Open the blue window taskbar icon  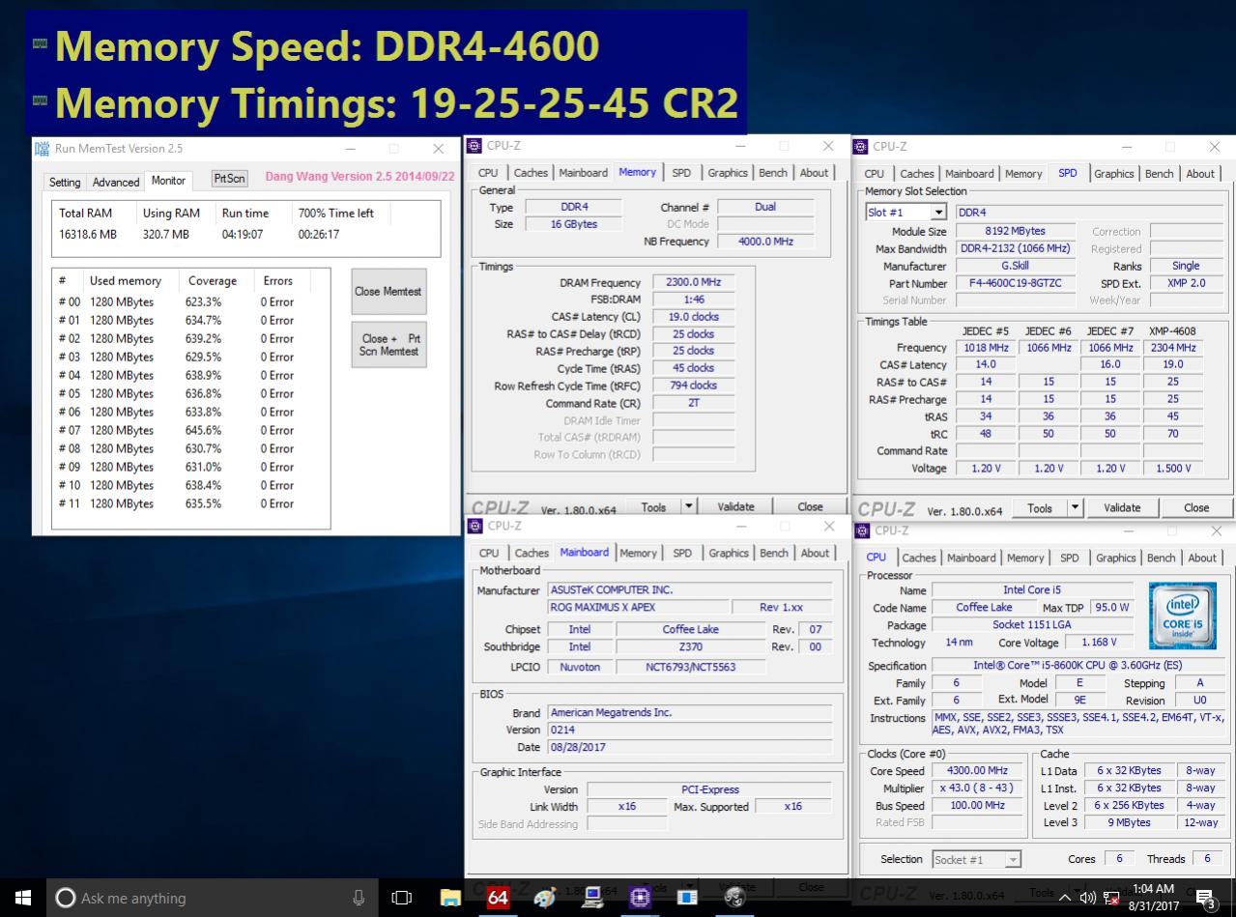[x=687, y=898]
